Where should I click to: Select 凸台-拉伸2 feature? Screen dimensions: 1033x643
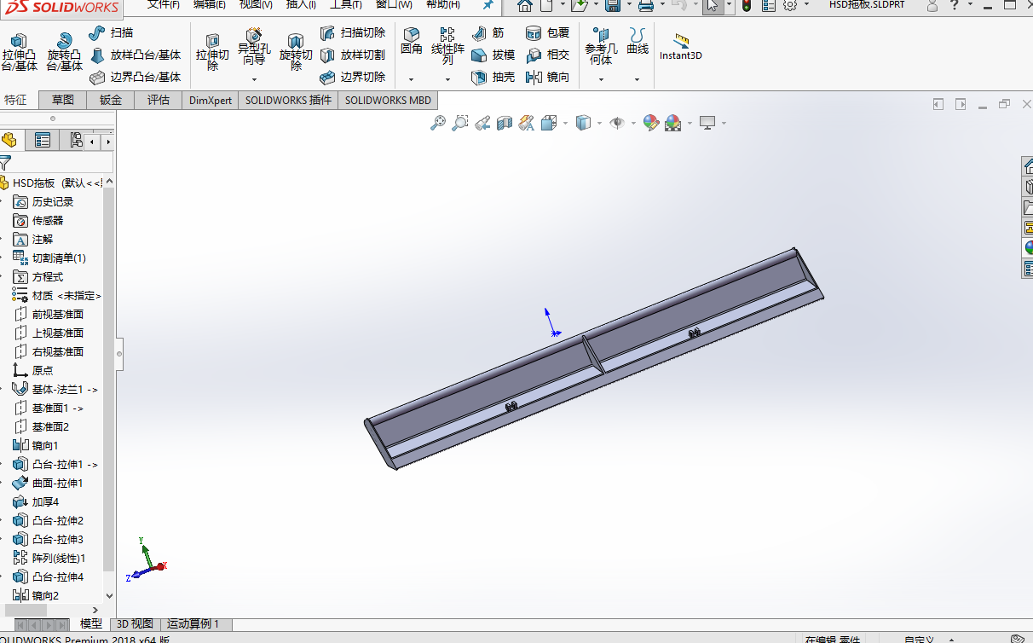[49, 521]
